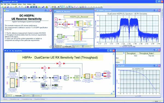The height and width of the screenshot is (103, 164).
Task: Open the File menu
Action: [x=2, y=4]
